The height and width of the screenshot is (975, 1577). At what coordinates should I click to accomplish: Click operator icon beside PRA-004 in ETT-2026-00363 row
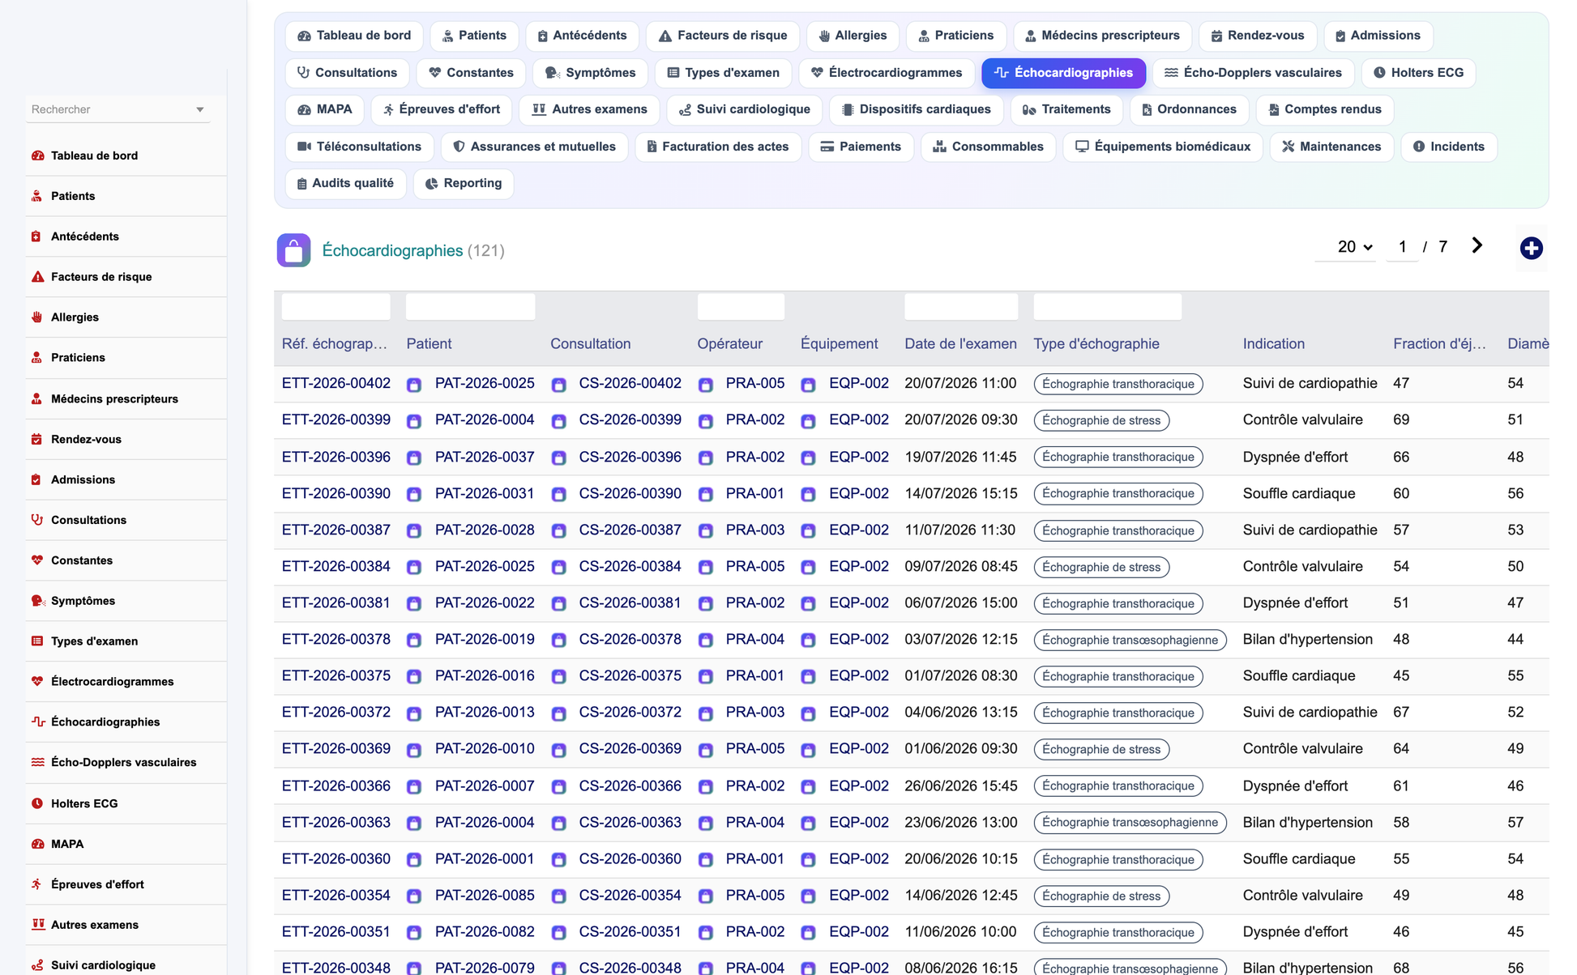point(705,823)
